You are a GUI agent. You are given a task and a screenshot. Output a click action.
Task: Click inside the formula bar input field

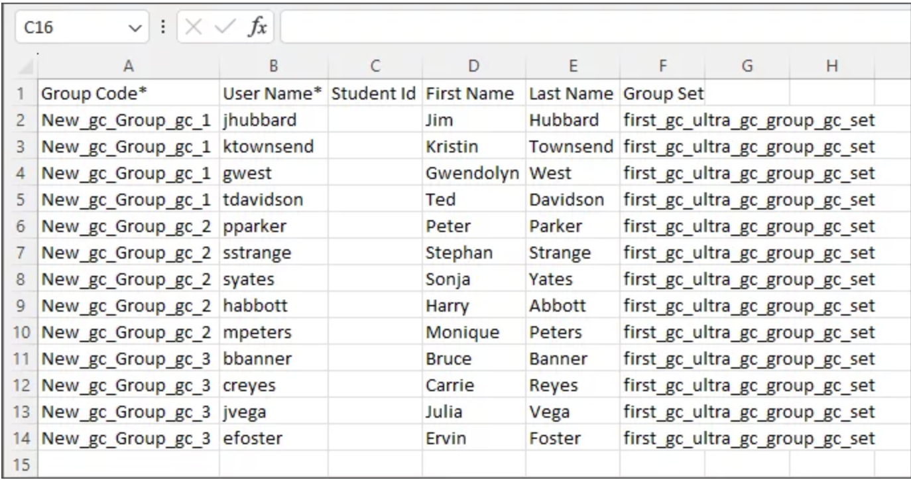[x=590, y=29]
